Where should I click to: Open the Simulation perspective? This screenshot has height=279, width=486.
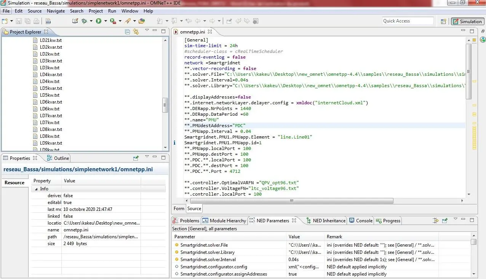coord(467,21)
